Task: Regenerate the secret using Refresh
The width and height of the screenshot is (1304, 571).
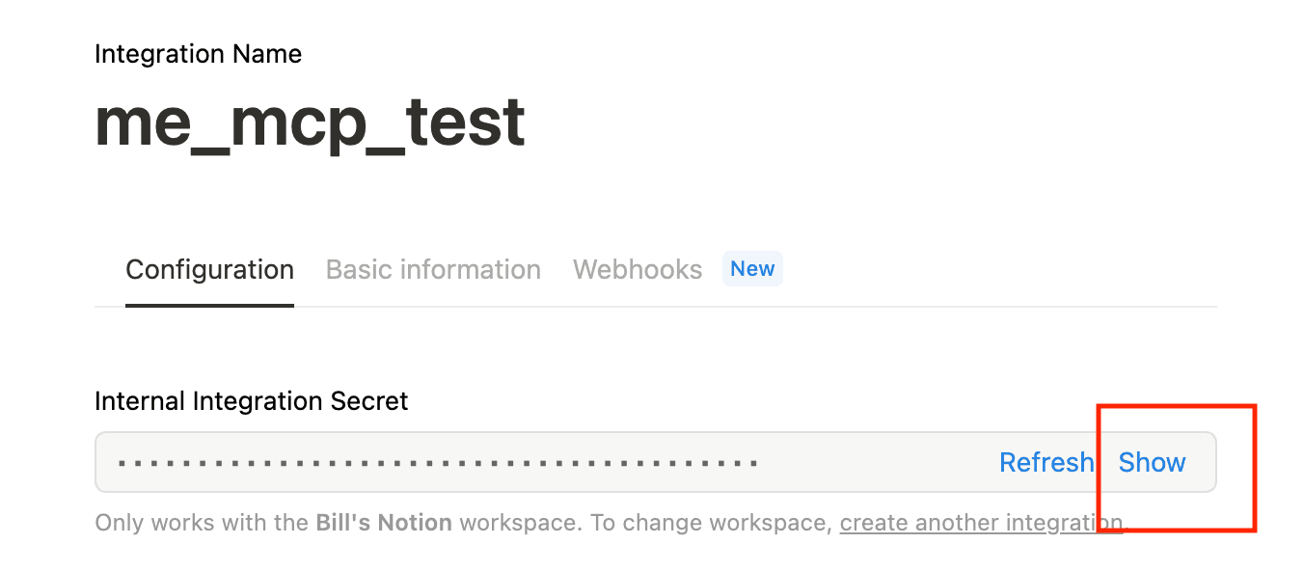Action: (x=1046, y=463)
